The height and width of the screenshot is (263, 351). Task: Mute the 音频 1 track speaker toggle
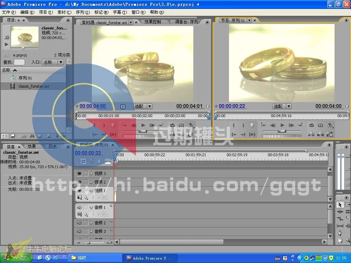pyautogui.click(x=79, y=208)
